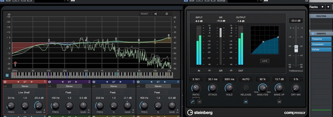Click the 3.19:1 ratio value field
The width and height of the screenshot is (333, 117).
pyautogui.click(x=196, y=79)
